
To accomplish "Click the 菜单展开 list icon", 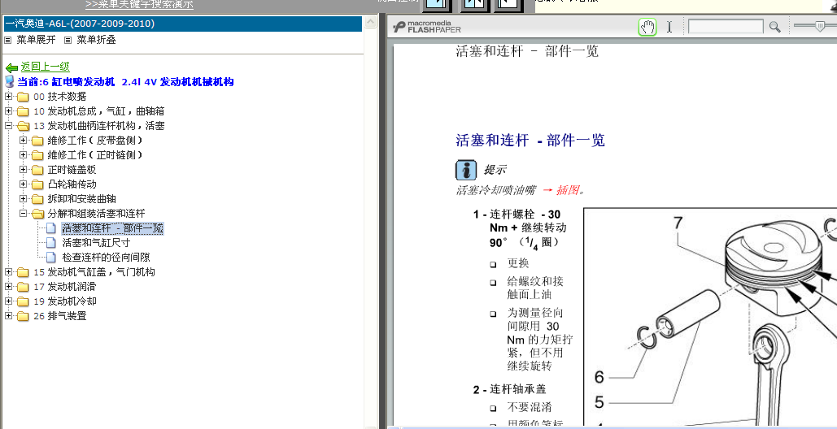I will click(8, 40).
